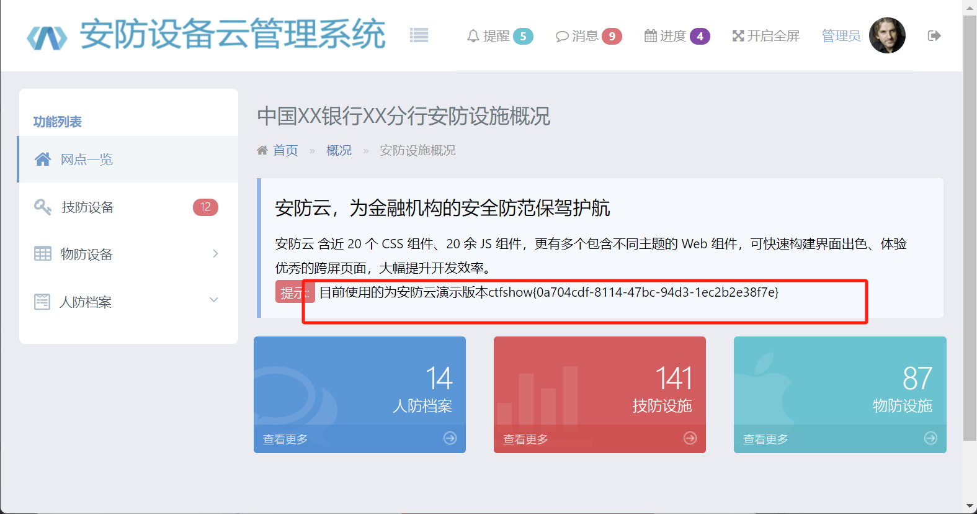
Task: Click the 安防云，为金融机构的安全防范保驾护航 heading
Action: 442,208
